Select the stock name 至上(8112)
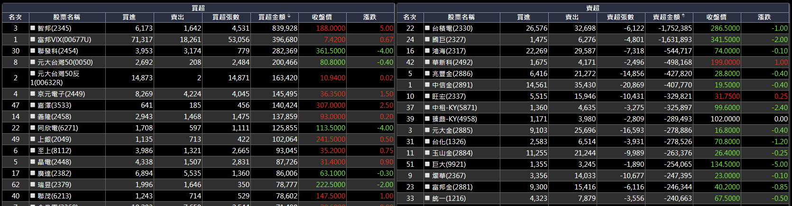Viewport: 792px width, 206px height. (x=54, y=150)
